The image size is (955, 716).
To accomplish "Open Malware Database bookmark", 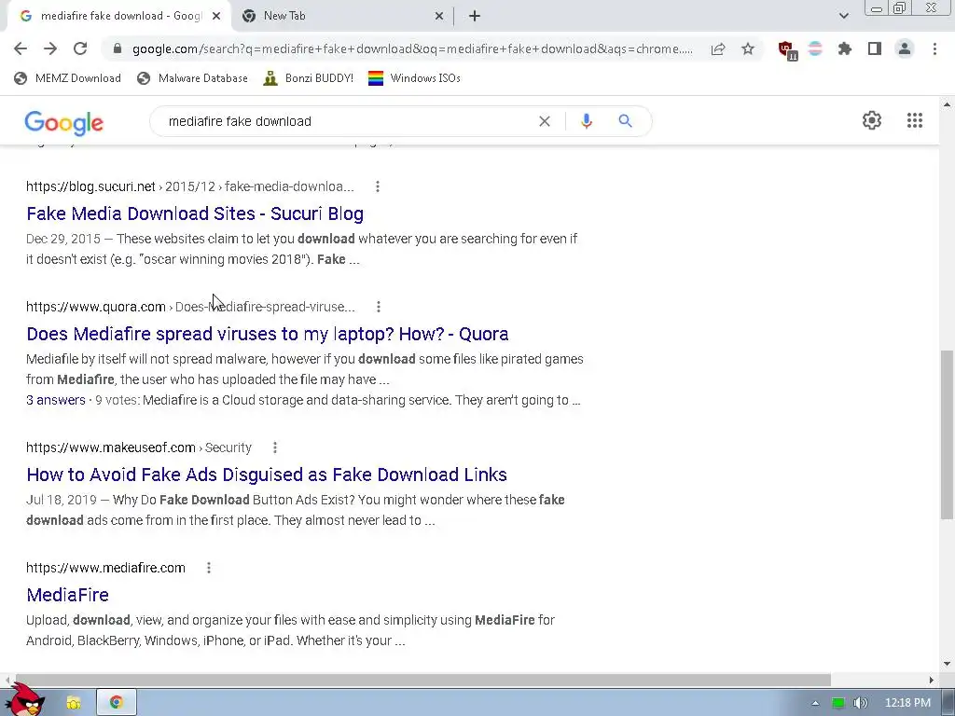I will 192,78.
